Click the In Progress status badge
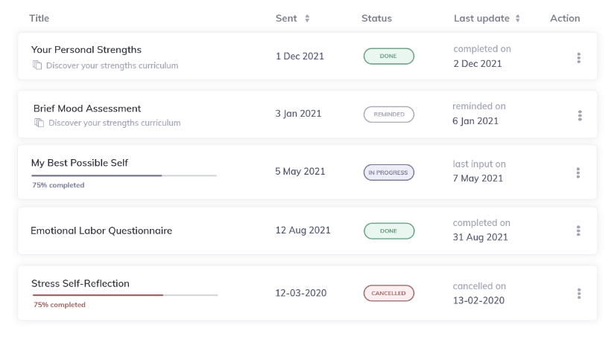The image size is (614, 345). [388, 172]
